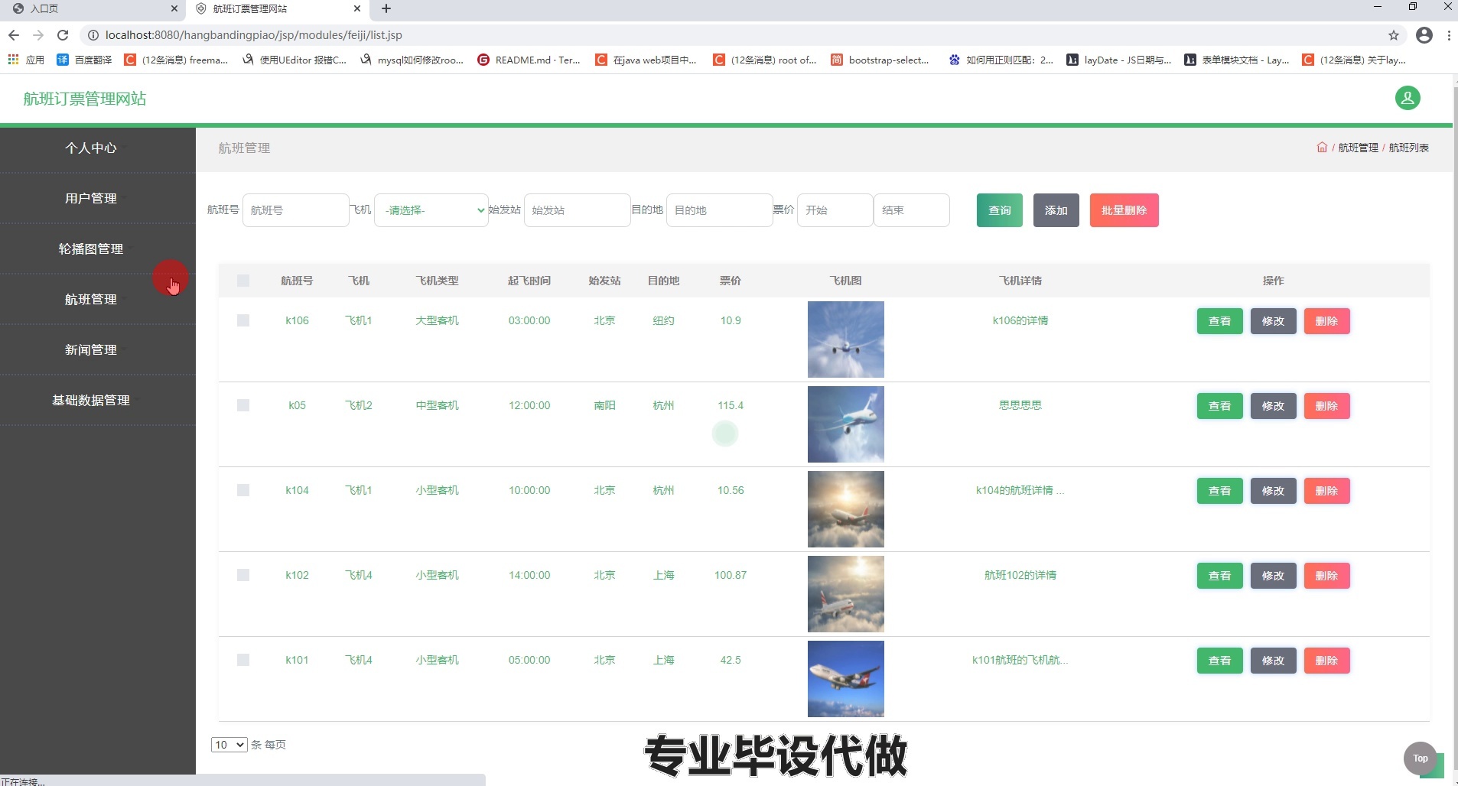1458x786 pixels.
Task: Check the box for flight k101
Action: 243,660
